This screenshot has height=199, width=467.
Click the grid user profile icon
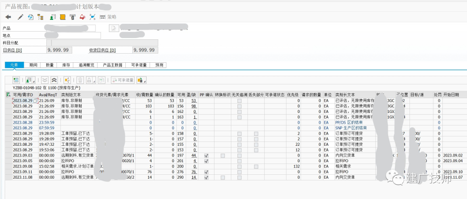click(x=28, y=80)
